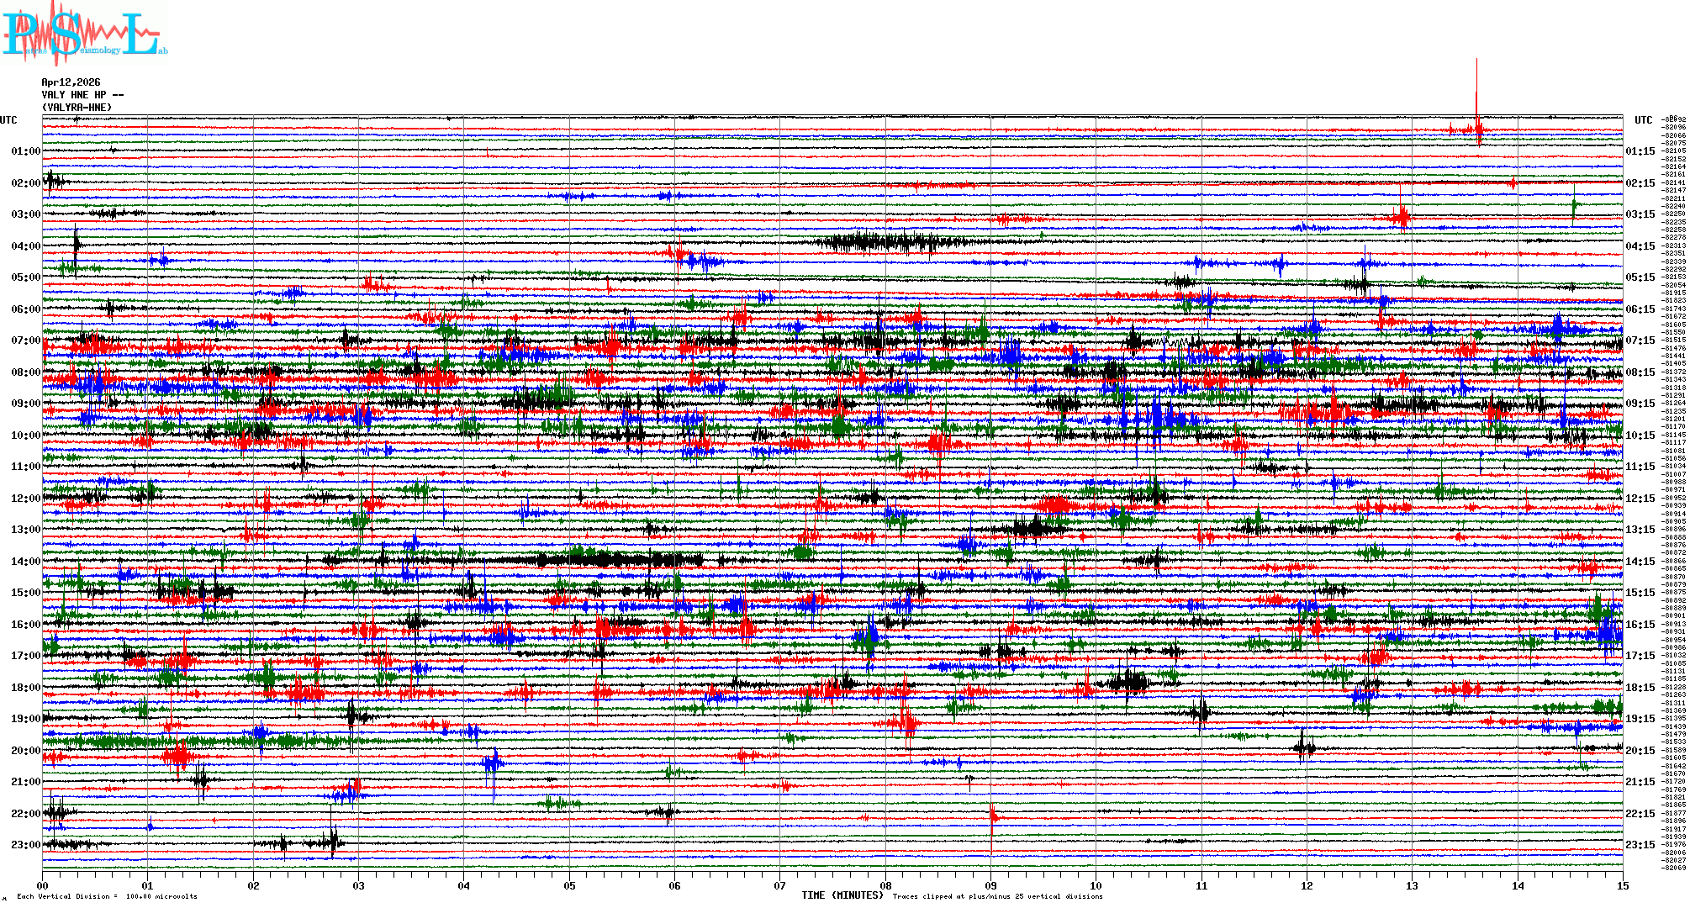
Task: Click the (VALYRA-HNE) channel label
Action: pos(77,108)
